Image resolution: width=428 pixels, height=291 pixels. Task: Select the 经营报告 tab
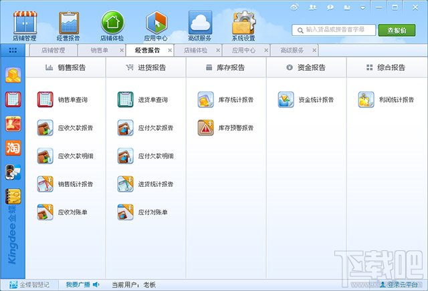(147, 51)
